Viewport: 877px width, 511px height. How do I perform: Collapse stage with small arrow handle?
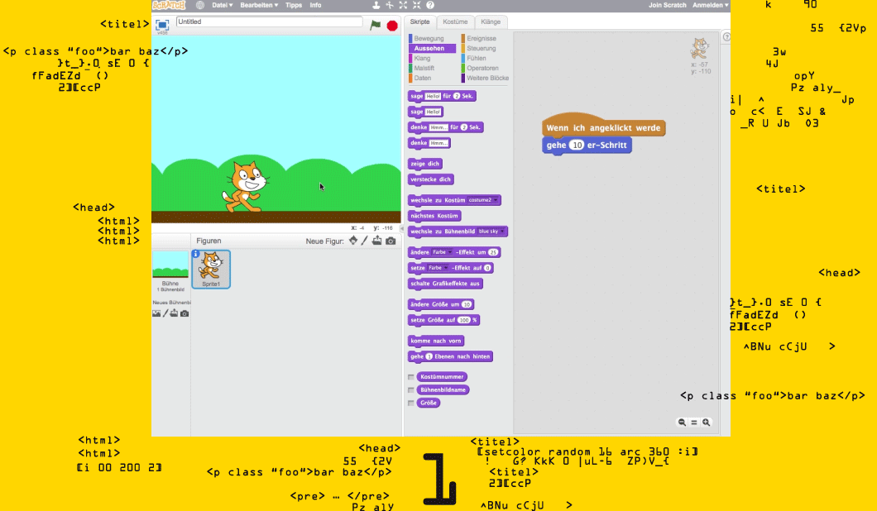pos(402,229)
